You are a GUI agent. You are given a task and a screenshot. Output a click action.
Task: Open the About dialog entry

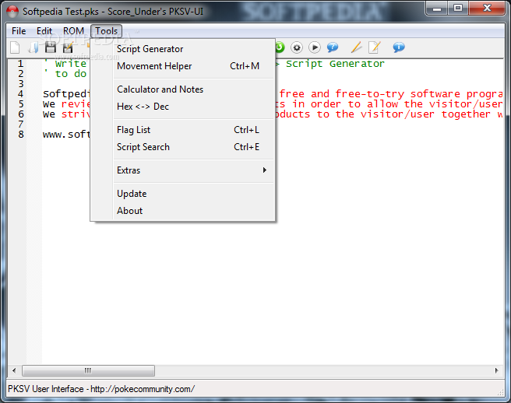point(183,211)
